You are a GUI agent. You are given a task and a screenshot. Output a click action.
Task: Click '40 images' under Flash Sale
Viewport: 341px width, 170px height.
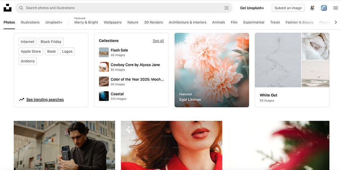click(x=118, y=55)
